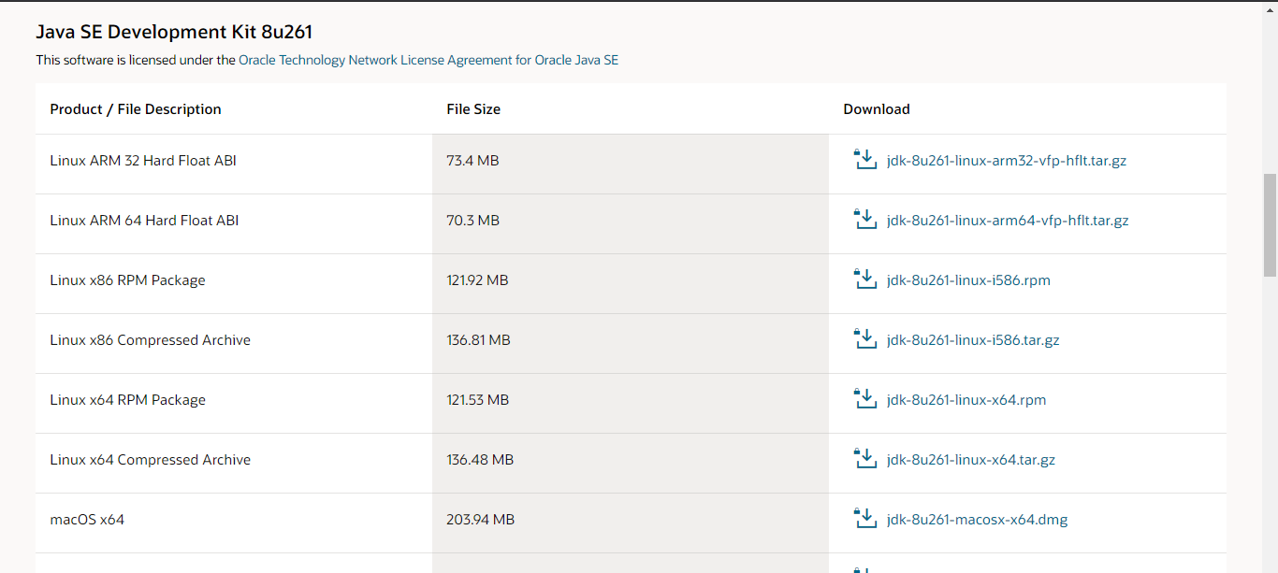1278x573 pixels.
Task: Select Linux ARM 32 Hard Float ABI text
Action: point(143,161)
